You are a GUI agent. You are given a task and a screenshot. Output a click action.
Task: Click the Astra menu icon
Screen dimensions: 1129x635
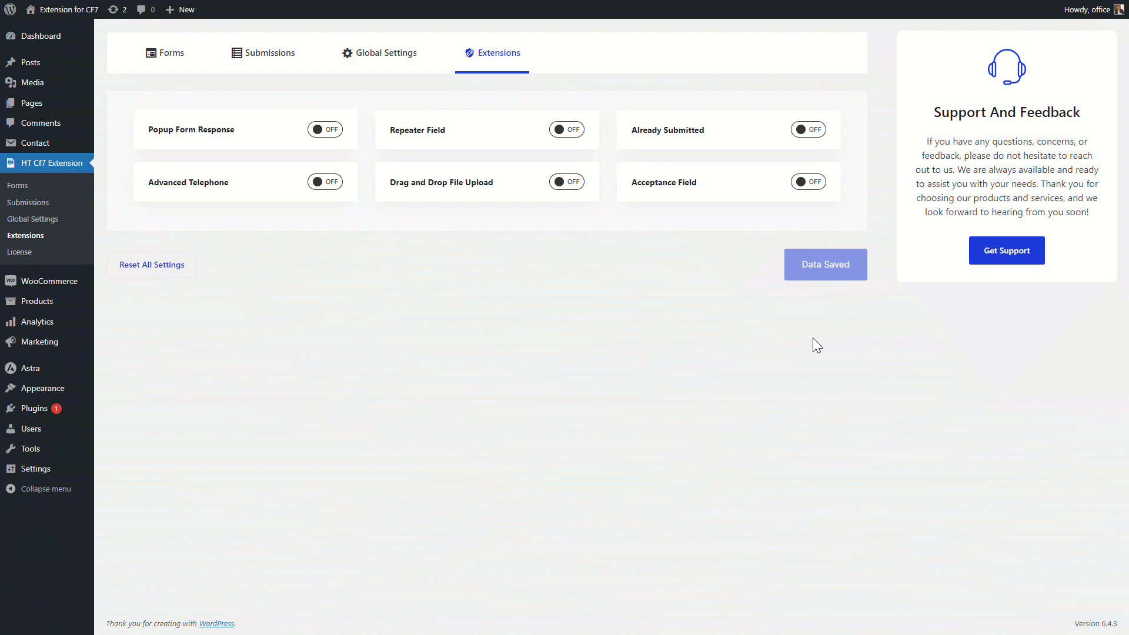[x=11, y=368]
